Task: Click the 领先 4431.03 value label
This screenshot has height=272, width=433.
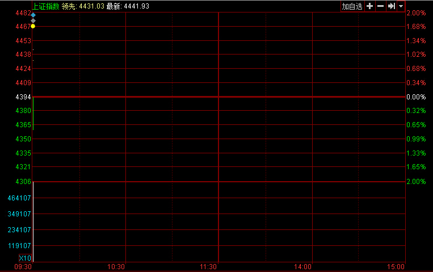Action: [83, 6]
